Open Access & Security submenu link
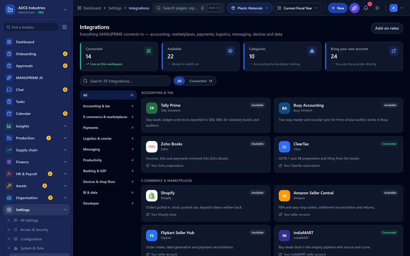Image resolution: width=410 pixels, height=256 pixels. [34, 230]
